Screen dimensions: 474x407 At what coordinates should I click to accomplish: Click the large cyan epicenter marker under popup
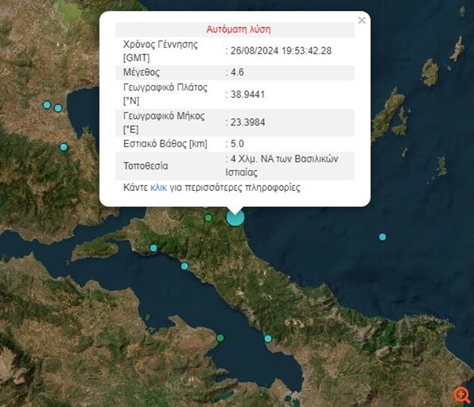[x=236, y=218]
